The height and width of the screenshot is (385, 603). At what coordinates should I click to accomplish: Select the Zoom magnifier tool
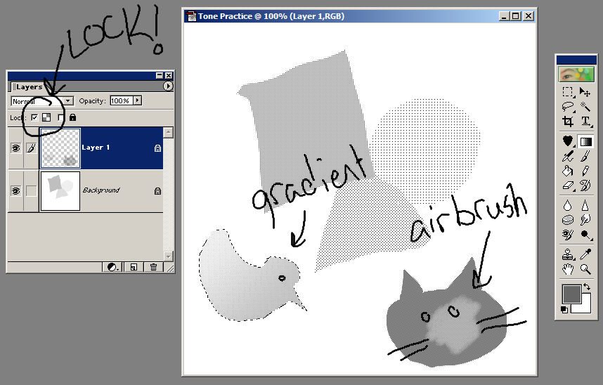point(585,269)
